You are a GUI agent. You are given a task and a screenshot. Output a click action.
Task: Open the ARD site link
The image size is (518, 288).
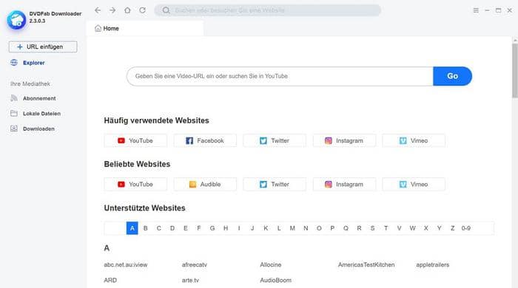tap(110, 280)
